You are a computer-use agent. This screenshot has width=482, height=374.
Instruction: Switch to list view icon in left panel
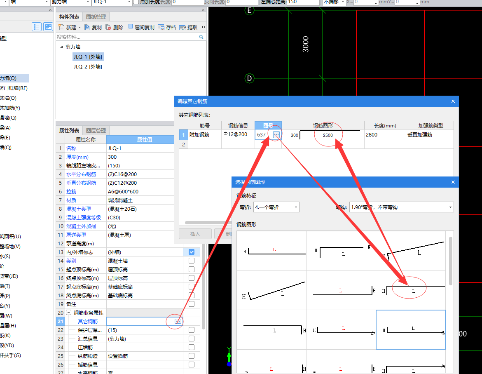point(37,27)
